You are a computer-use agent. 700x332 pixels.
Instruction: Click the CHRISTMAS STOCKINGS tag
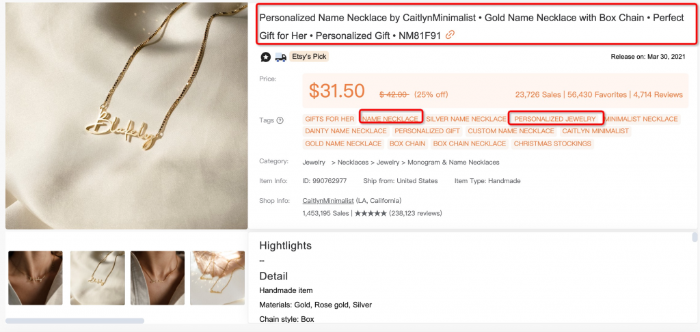click(x=552, y=143)
